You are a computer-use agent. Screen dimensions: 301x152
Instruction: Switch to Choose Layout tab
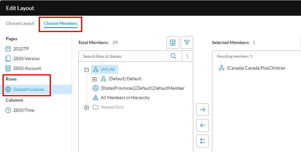[x=20, y=23]
